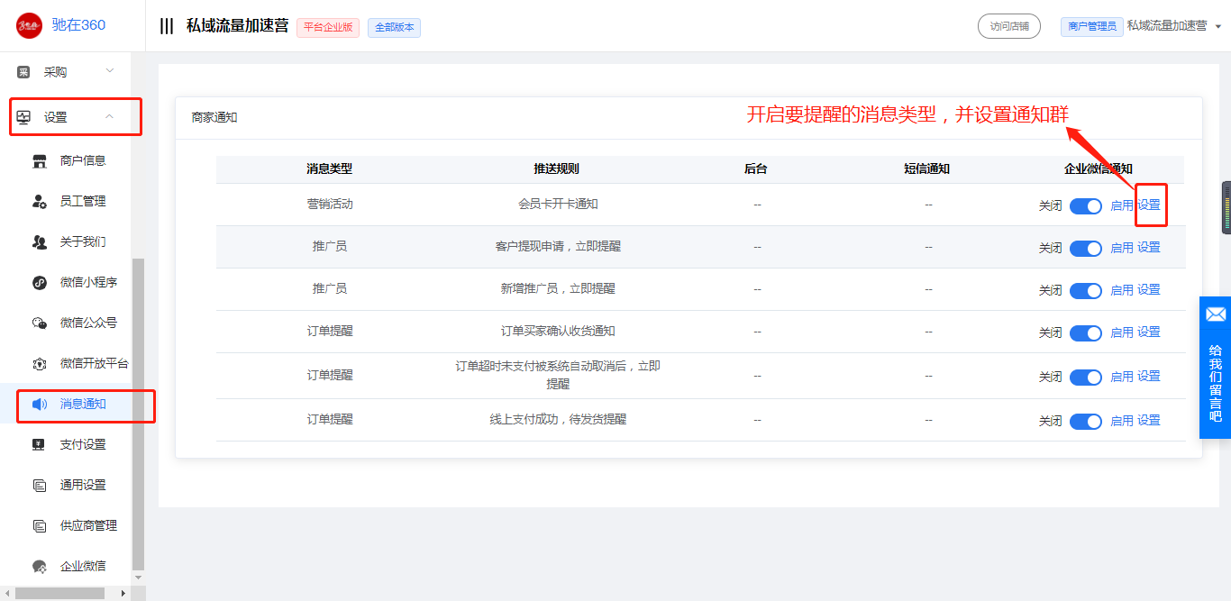
Task: Click the 微信开放平台 icon
Action: [40, 364]
